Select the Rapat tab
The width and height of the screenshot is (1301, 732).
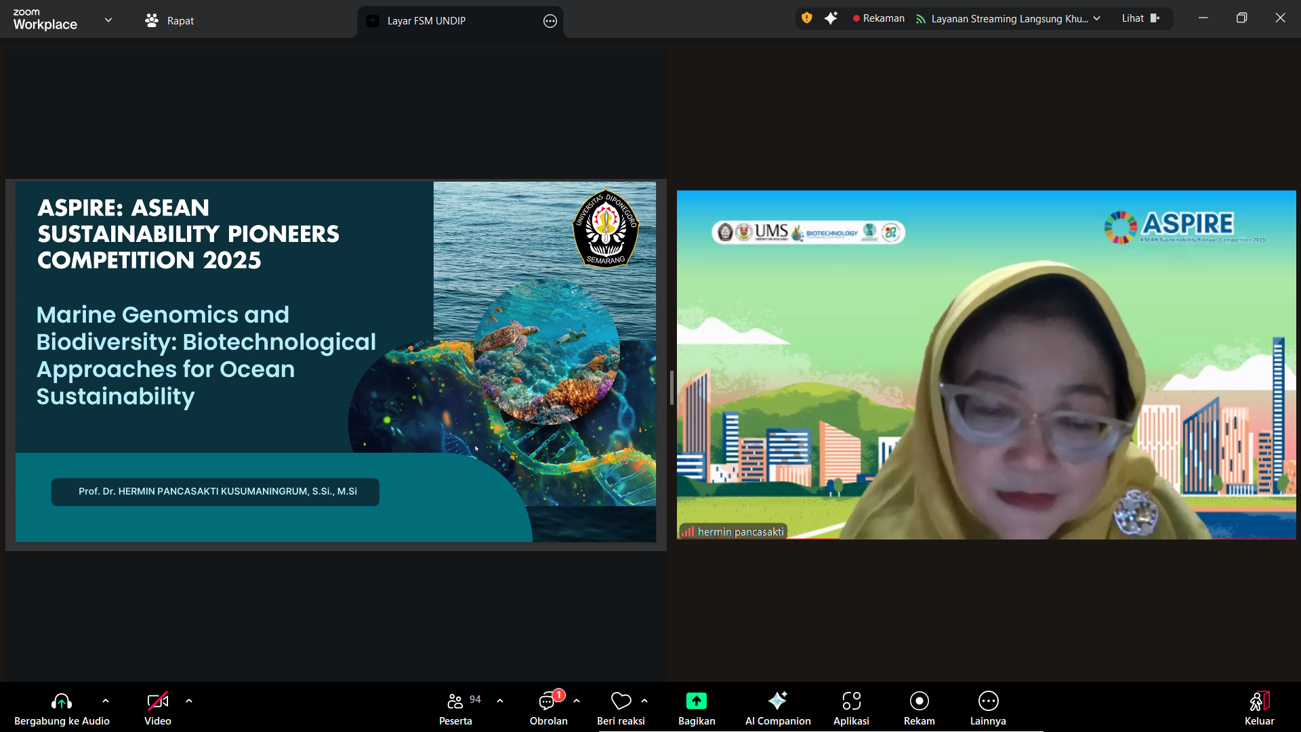pyautogui.click(x=169, y=20)
